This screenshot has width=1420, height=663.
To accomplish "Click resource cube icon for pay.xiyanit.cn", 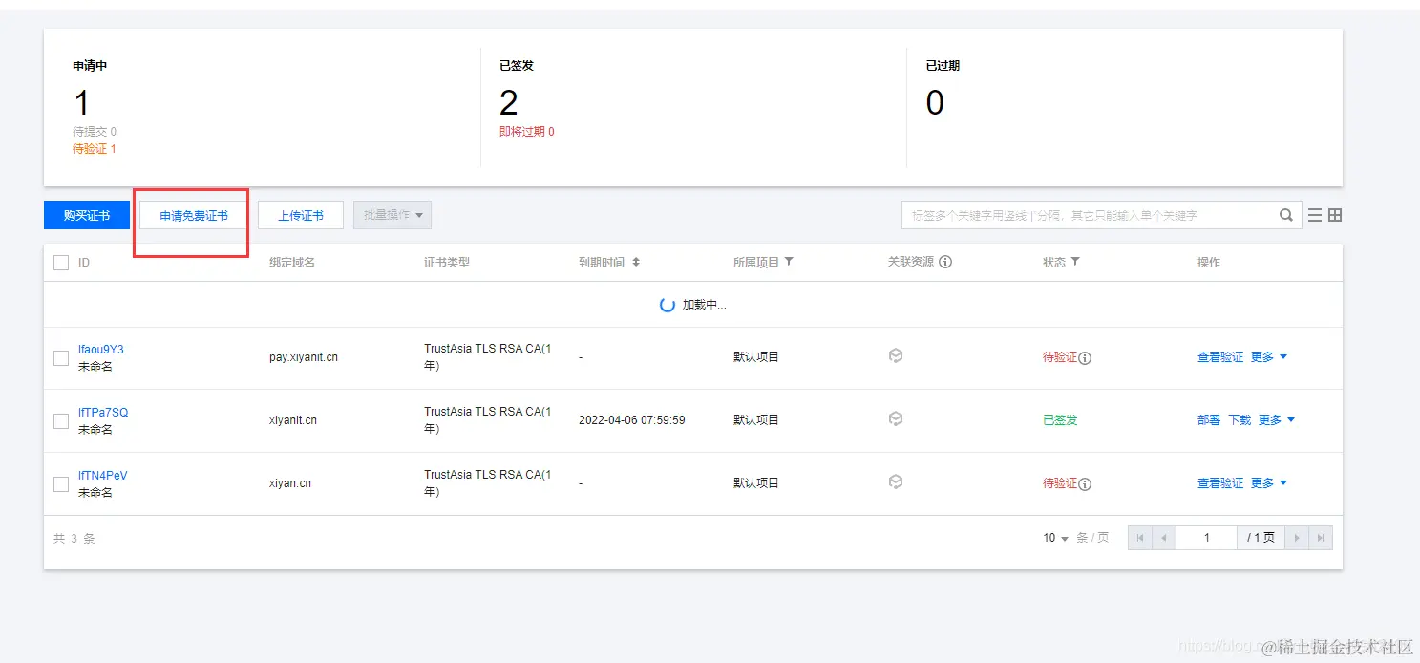I will tap(896, 355).
